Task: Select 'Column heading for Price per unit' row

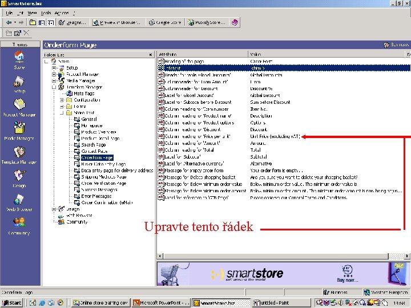Action: point(283,136)
